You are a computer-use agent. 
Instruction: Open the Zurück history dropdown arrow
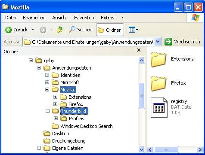pyautogui.click(x=33, y=30)
